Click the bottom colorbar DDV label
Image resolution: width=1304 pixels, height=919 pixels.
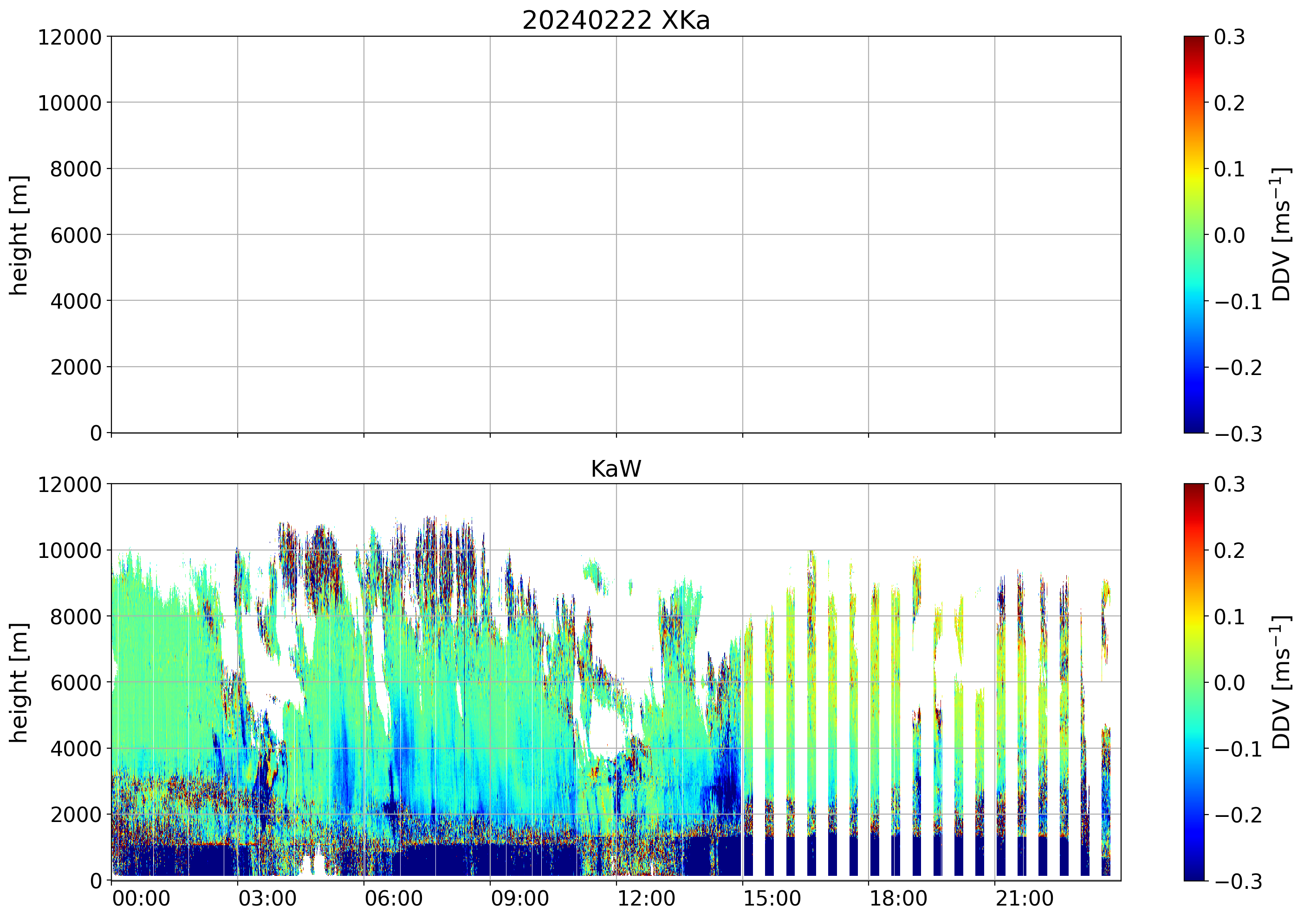click(x=1281, y=682)
